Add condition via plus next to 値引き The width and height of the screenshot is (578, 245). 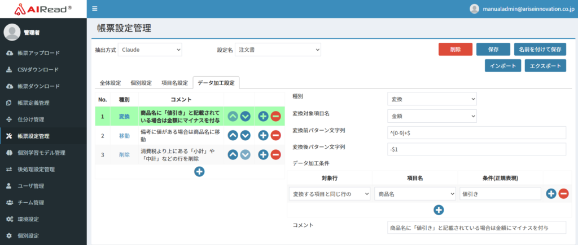[x=551, y=194]
